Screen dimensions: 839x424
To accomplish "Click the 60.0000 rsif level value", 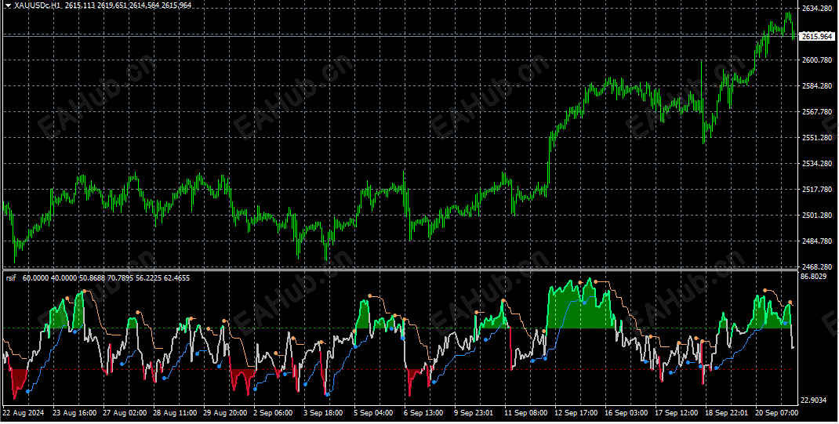I will (36, 278).
